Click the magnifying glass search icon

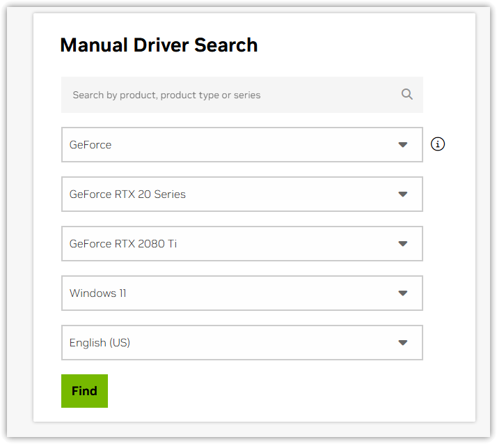407,95
